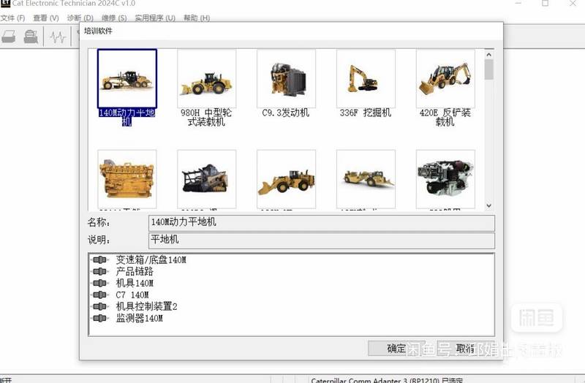Pick the 336F excavator icon
The height and width of the screenshot is (383, 585).
click(x=366, y=78)
